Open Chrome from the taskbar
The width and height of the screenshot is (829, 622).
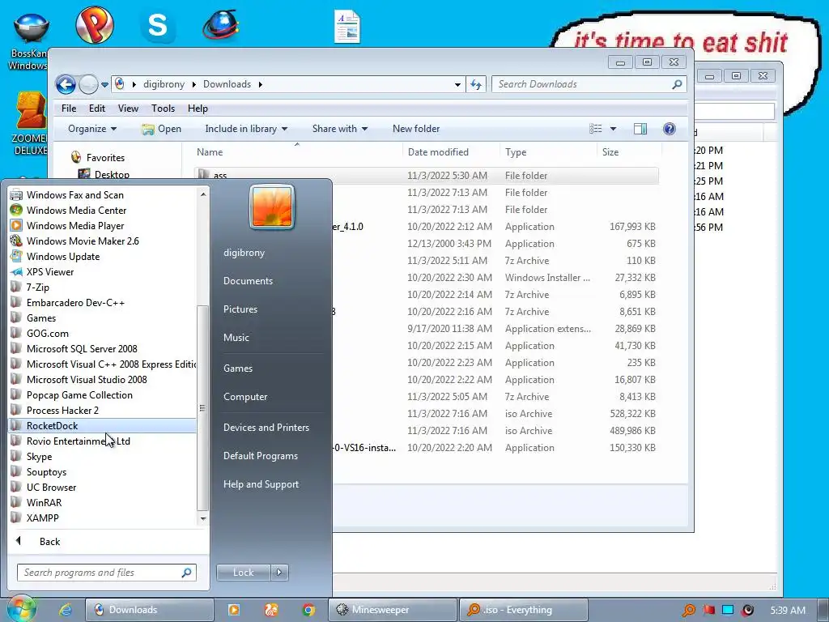308,610
